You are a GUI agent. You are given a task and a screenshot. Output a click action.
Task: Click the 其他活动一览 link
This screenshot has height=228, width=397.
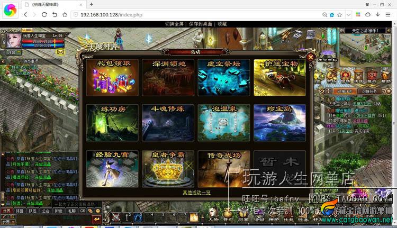[x=196, y=193]
